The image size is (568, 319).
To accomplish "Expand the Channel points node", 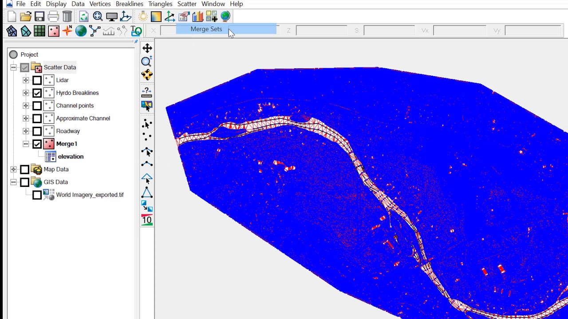I will point(26,106).
